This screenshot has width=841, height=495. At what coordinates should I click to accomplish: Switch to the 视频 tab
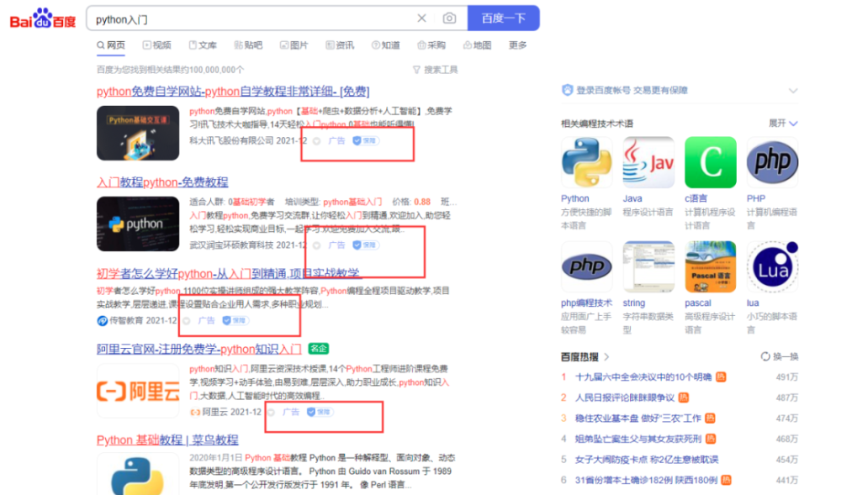pyautogui.click(x=156, y=45)
